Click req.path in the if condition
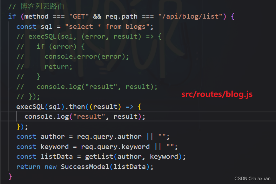This screenshot has width=276, height=184. [121, 17]
